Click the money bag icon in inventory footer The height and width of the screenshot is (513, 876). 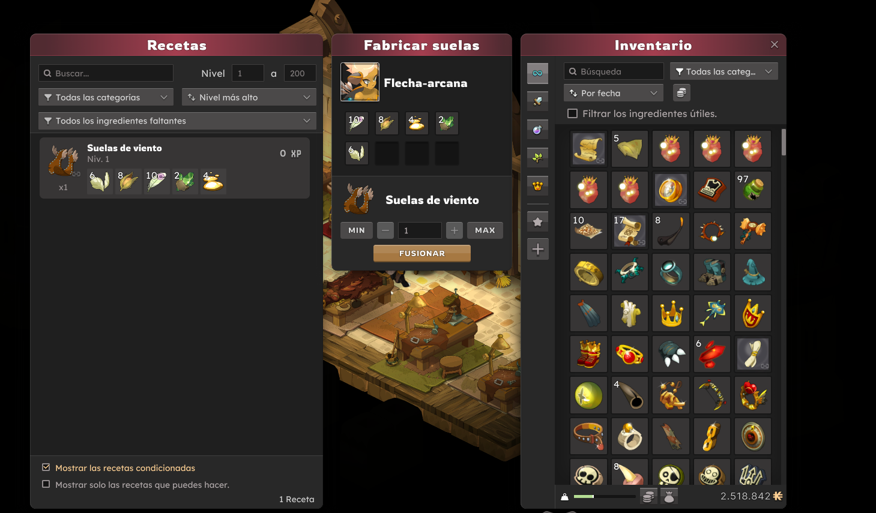(x=669, y=496)
